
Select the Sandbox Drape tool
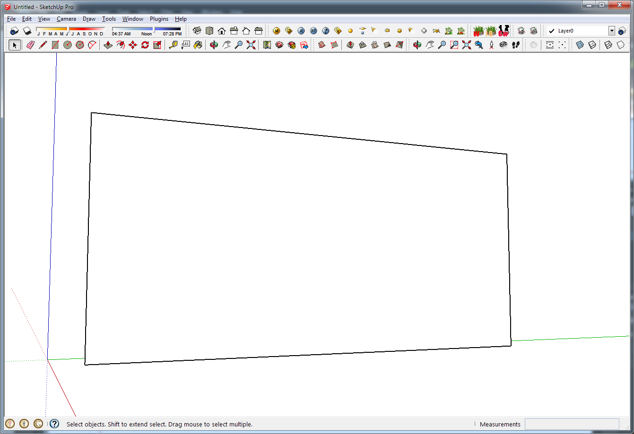coord(375,45)
